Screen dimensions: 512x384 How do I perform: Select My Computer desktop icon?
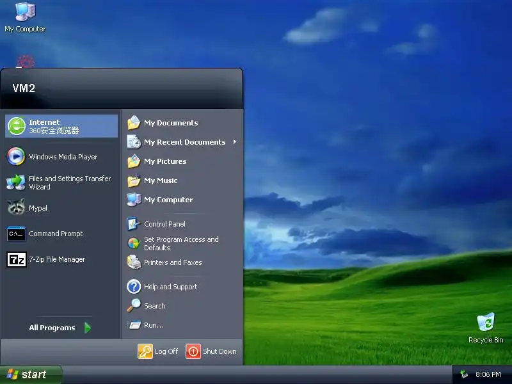tap(25, 12)
